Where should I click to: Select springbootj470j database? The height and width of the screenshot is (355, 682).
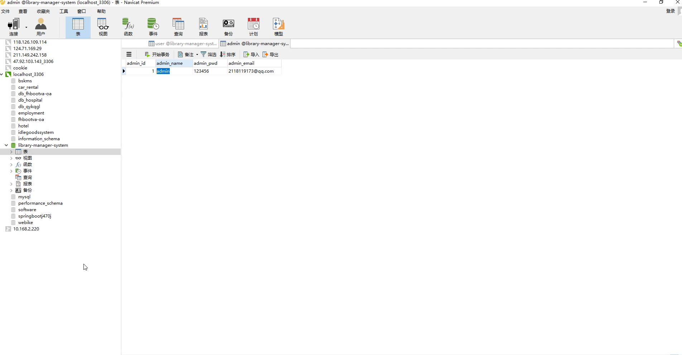[x=34, y=216]
